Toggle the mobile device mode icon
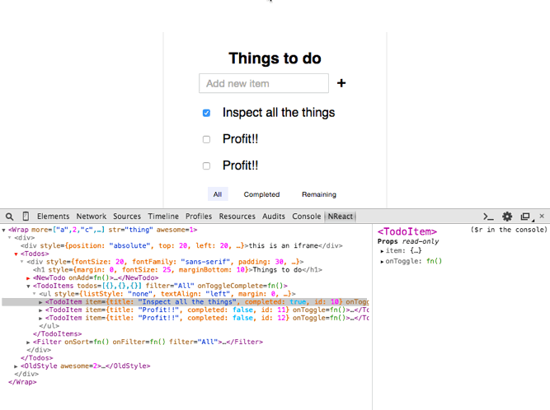 point(26,216)
